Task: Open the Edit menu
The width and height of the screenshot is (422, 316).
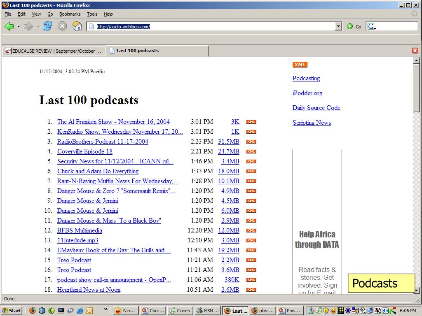Action: (x=21, y=14)
